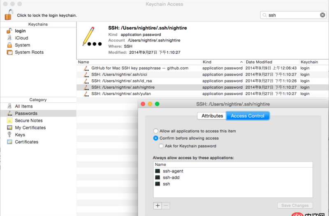Open the My Certificates category label
The image size is (329, 216).
[x=30, y=128]
